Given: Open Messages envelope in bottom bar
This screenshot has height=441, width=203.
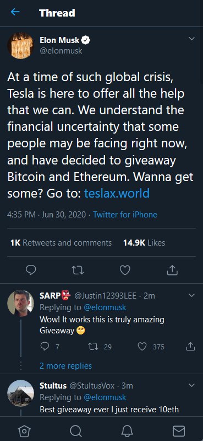Looking at the screenshot, I should (x=178, y=431).
